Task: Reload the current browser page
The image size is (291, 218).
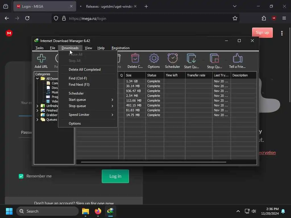Action: pos(27,18)
